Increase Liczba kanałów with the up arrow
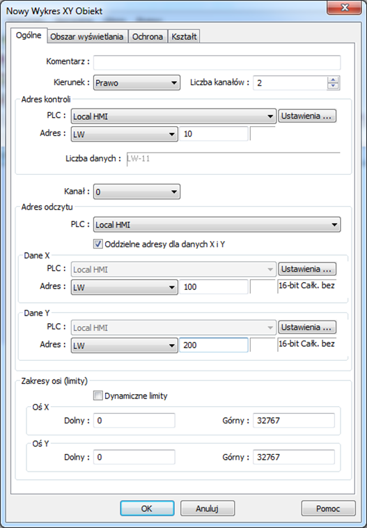 333,80
